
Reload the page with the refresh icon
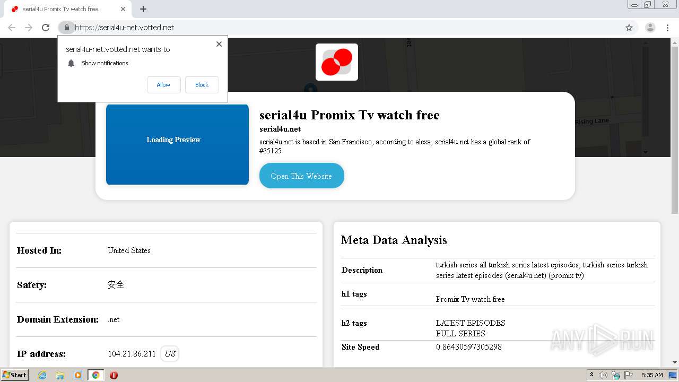pyautogui.click(x=46, y=28)
